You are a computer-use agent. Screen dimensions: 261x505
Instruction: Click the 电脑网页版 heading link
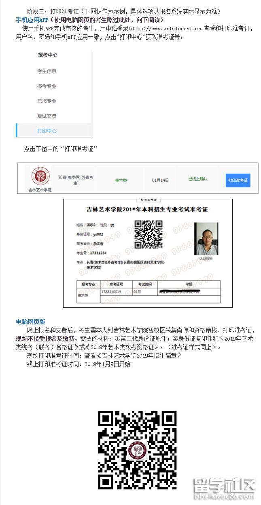[x=30, y=322]
